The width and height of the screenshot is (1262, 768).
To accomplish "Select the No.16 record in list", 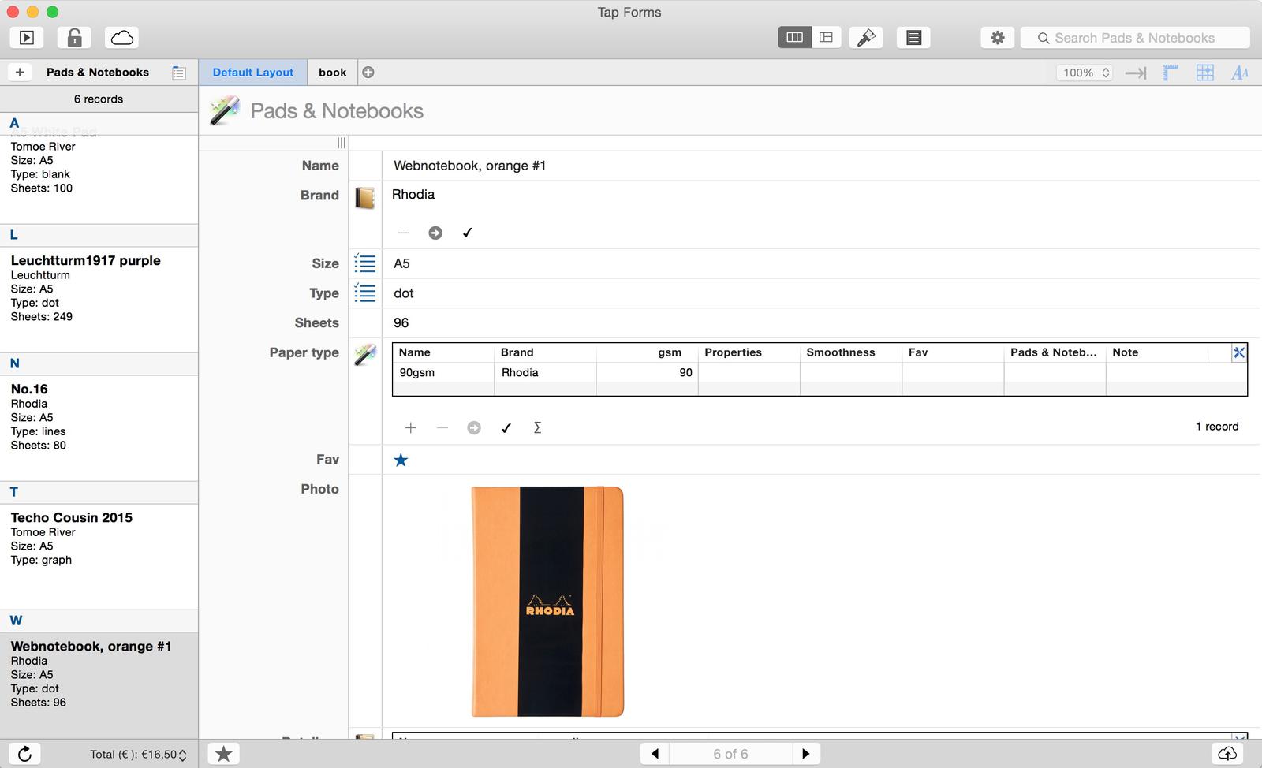I will tap(99, 427).
